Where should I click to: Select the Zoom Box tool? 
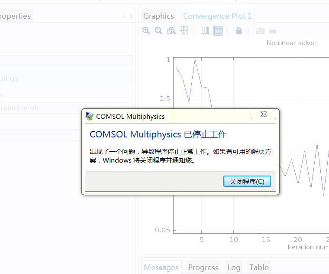[x=171, y=31]
